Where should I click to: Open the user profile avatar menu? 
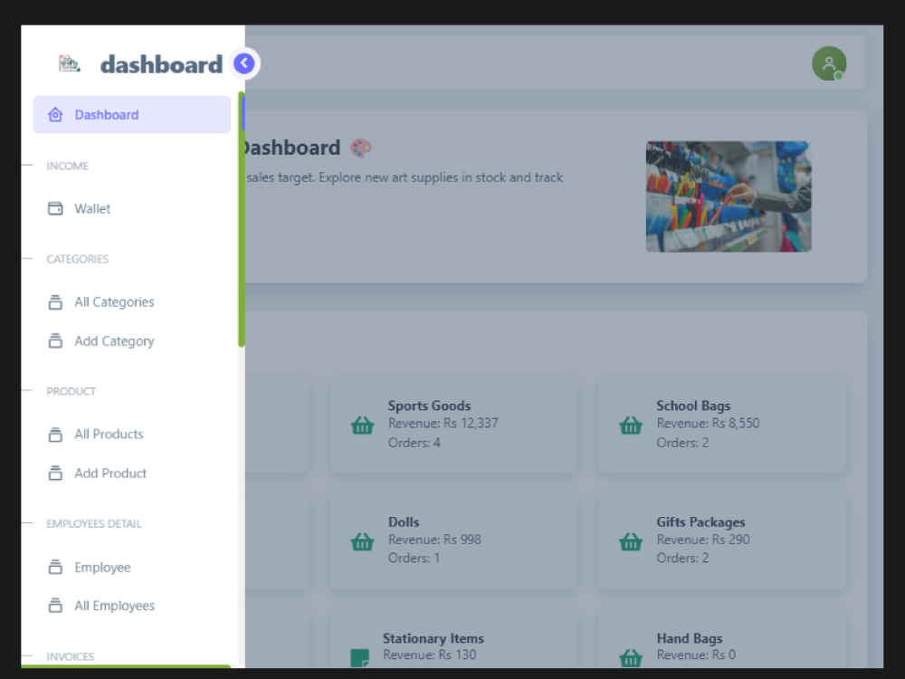[829, 63]
